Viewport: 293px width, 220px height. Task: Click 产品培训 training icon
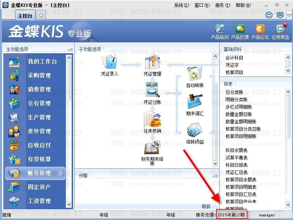pyautogui.click(x=220, y=29)
